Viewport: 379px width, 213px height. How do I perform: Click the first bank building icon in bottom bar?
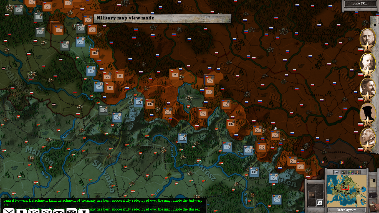click(34, 211)
